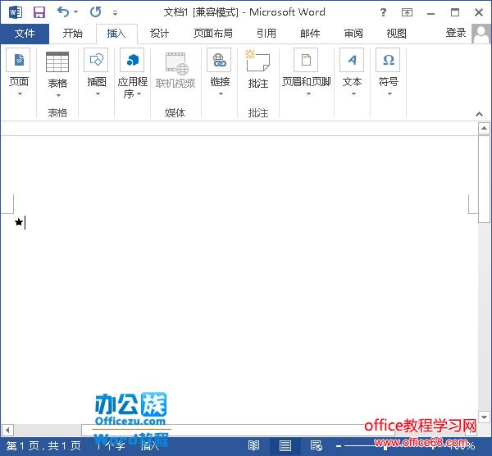Switch to the 开始 (Home) tab
The height and width of the screenshot is (456, 492).
(x=72, y=34)
